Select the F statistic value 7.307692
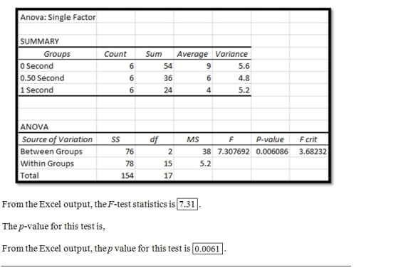 tap(234, 151)
